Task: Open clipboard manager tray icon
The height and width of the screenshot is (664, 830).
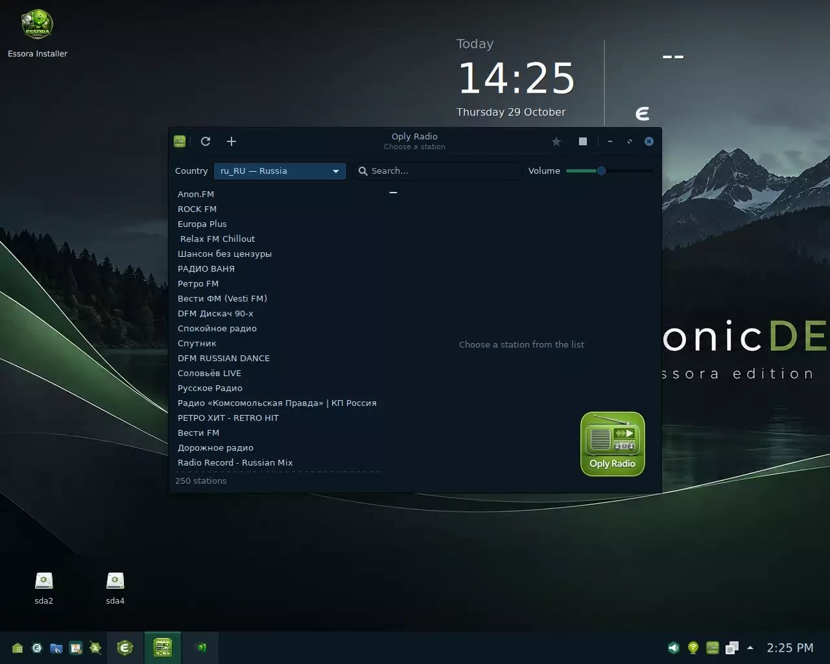Action: pyautogui.click(x=732, y=648)
